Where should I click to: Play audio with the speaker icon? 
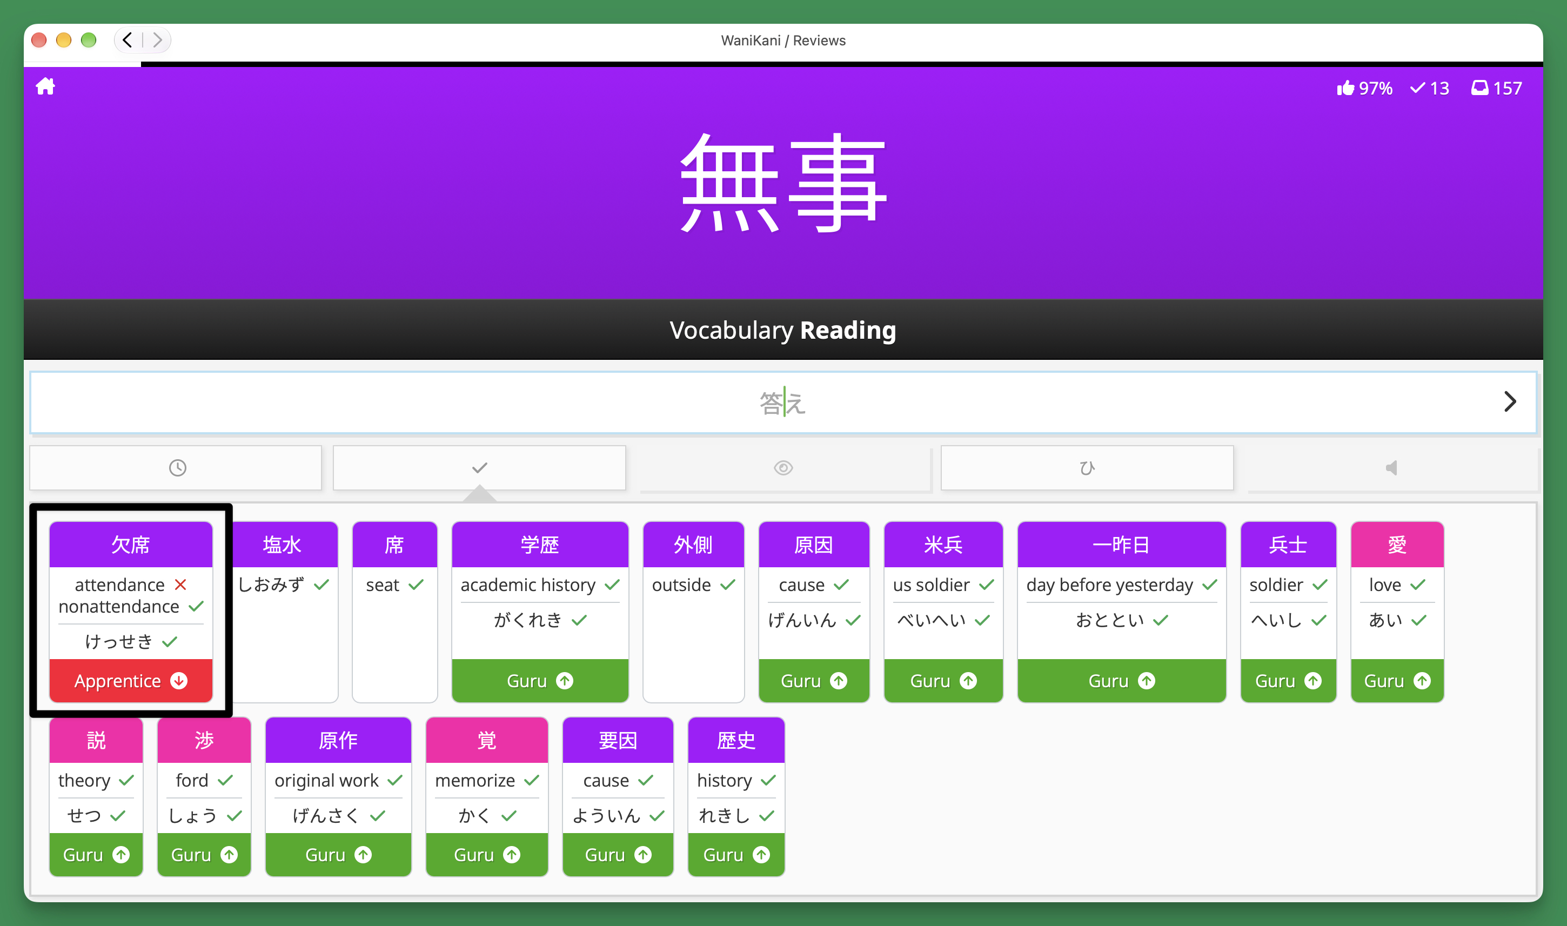1391,468
